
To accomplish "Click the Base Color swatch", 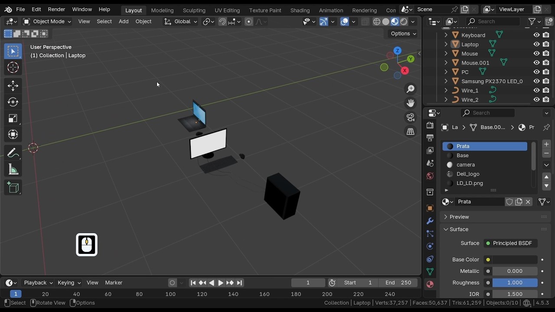I will pyautogui.click(x=515, y=260).
